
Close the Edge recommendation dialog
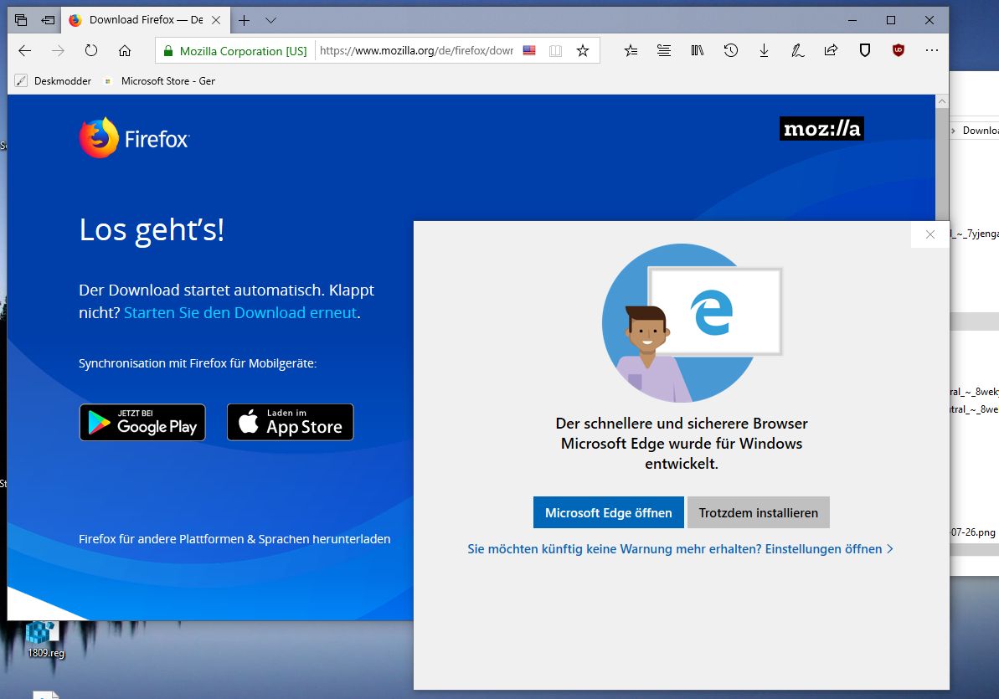(930, 234)
